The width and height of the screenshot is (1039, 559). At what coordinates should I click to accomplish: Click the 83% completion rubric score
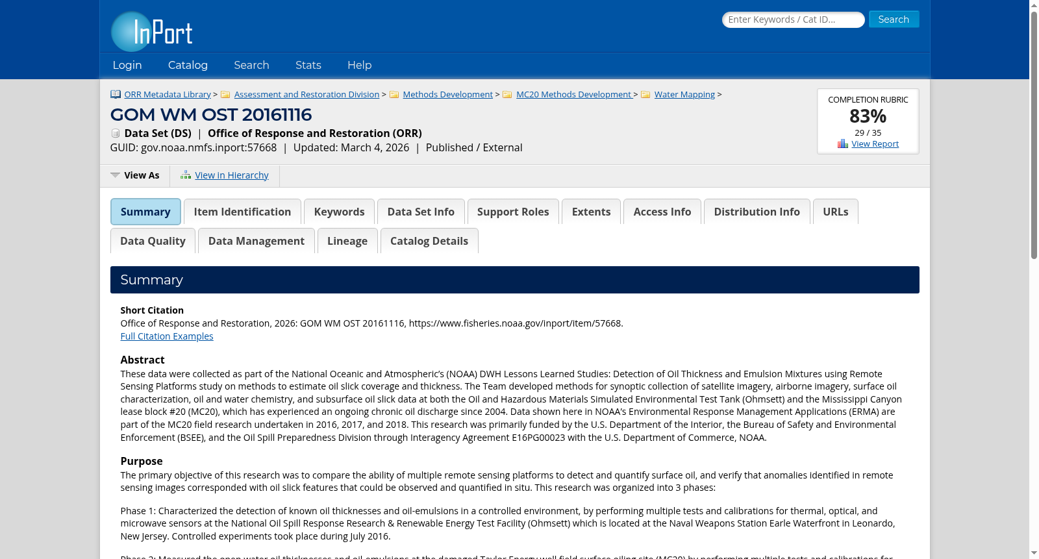[x=868, y=116]
